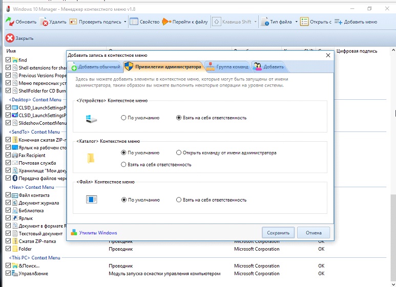
Task: Click the New Context Menu group header
Action: 32,187
